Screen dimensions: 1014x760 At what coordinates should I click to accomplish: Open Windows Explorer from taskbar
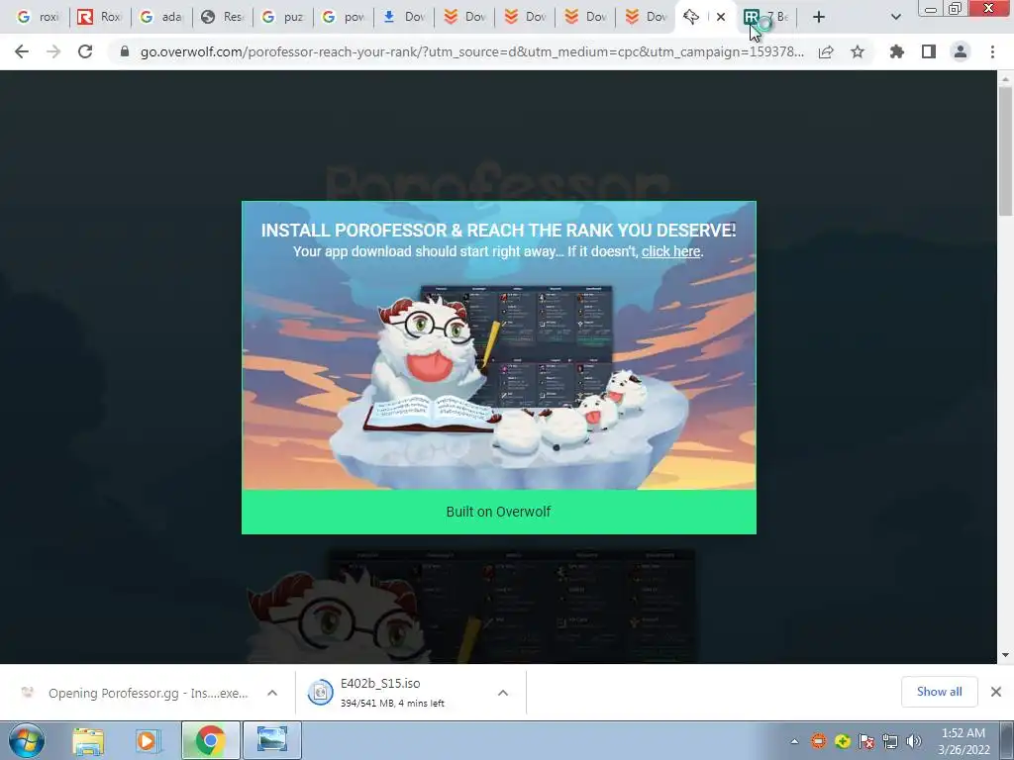pyautogui.click(x=88, y=740)
